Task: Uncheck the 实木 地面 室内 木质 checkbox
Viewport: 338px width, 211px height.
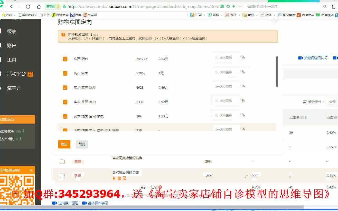Action: tap(65, 116)
